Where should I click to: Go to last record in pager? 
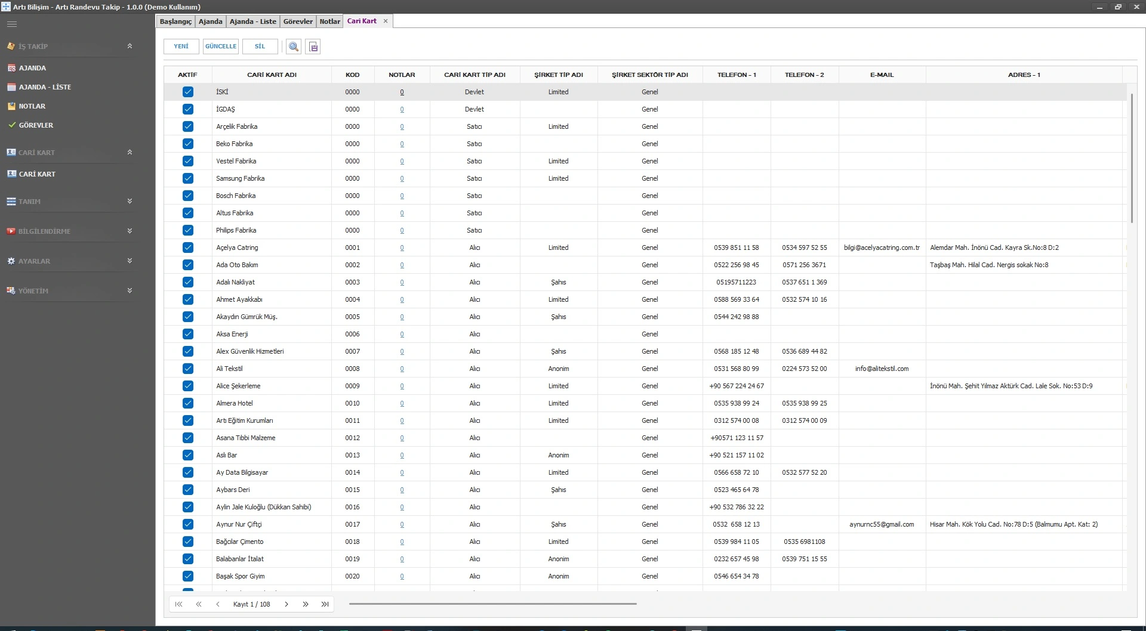click(x=325, y=604)
